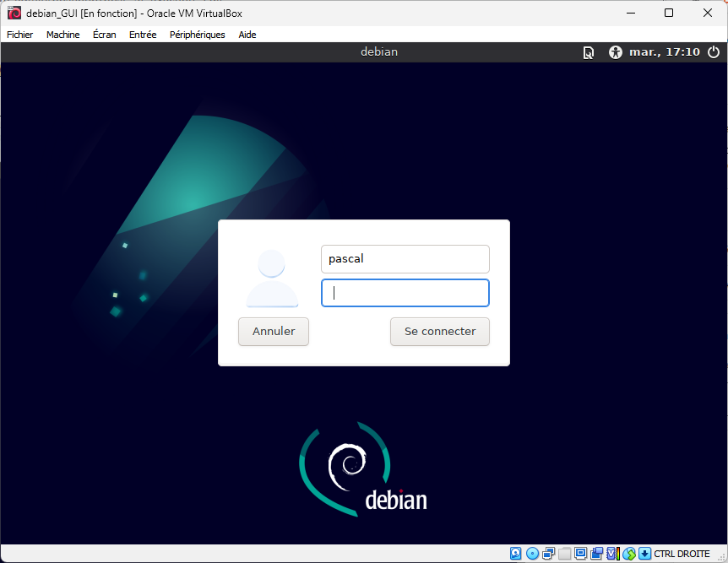This screenshot has width=728, height=563.
Task: Click the optical disc indicator icon
Action: [533, 553]
